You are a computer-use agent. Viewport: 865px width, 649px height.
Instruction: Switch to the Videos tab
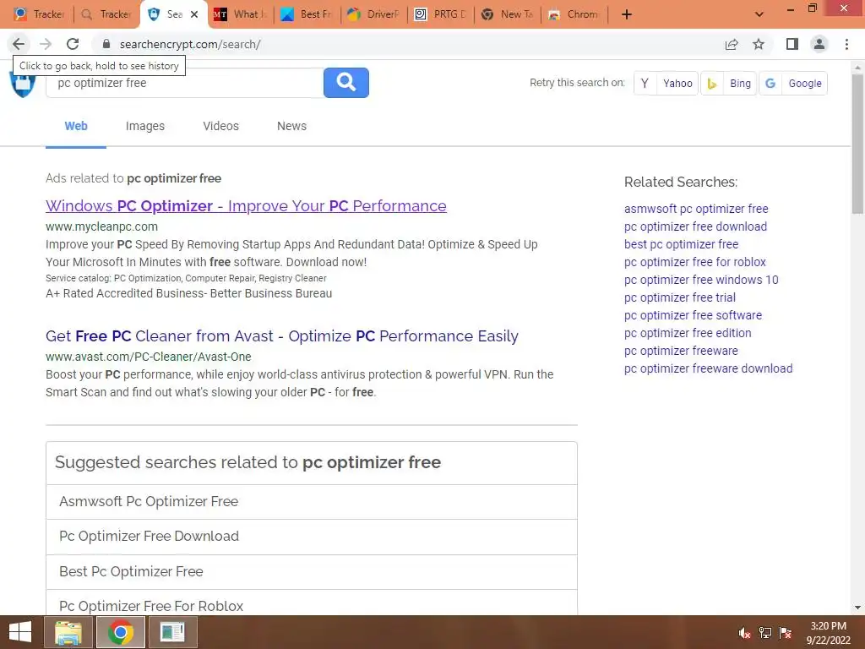click(220, 127)
